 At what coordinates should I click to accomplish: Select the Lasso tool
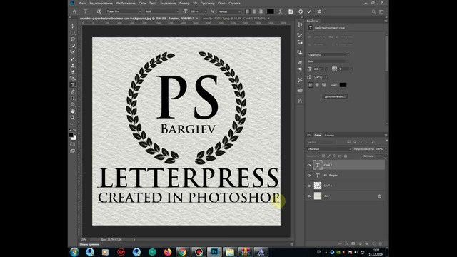click(x=73, y=39)
